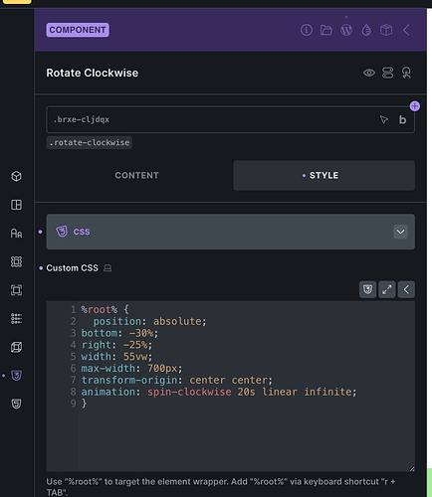Open the folder icon in header

pos(326,30)
